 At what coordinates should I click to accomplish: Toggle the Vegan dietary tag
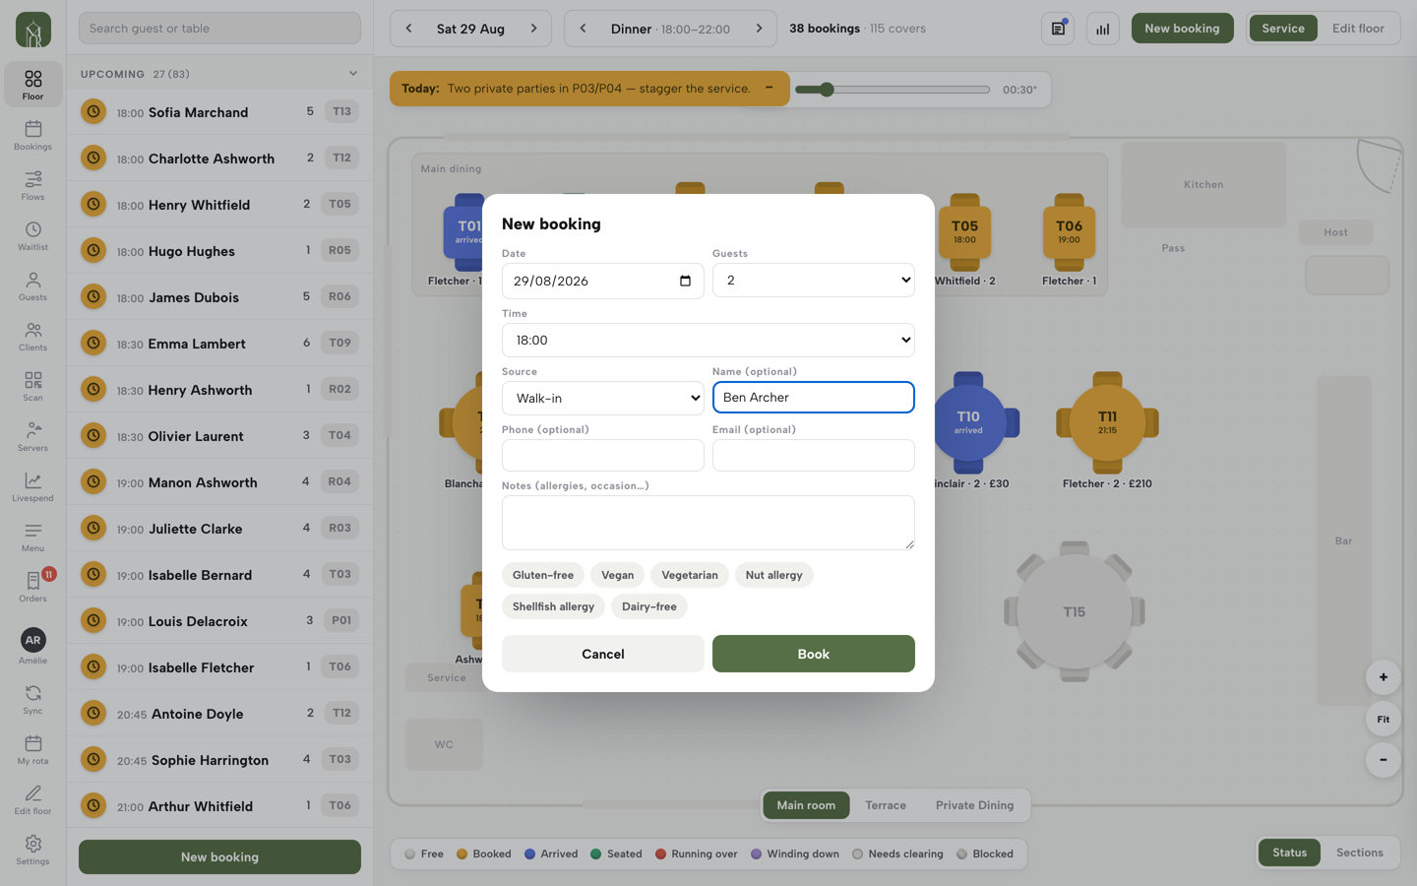[x=618, y=575]
